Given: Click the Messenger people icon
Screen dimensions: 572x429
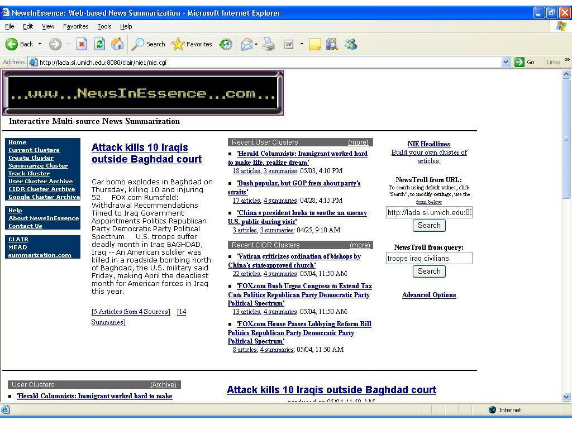Looking at the screenshot, I should point(351,44).
